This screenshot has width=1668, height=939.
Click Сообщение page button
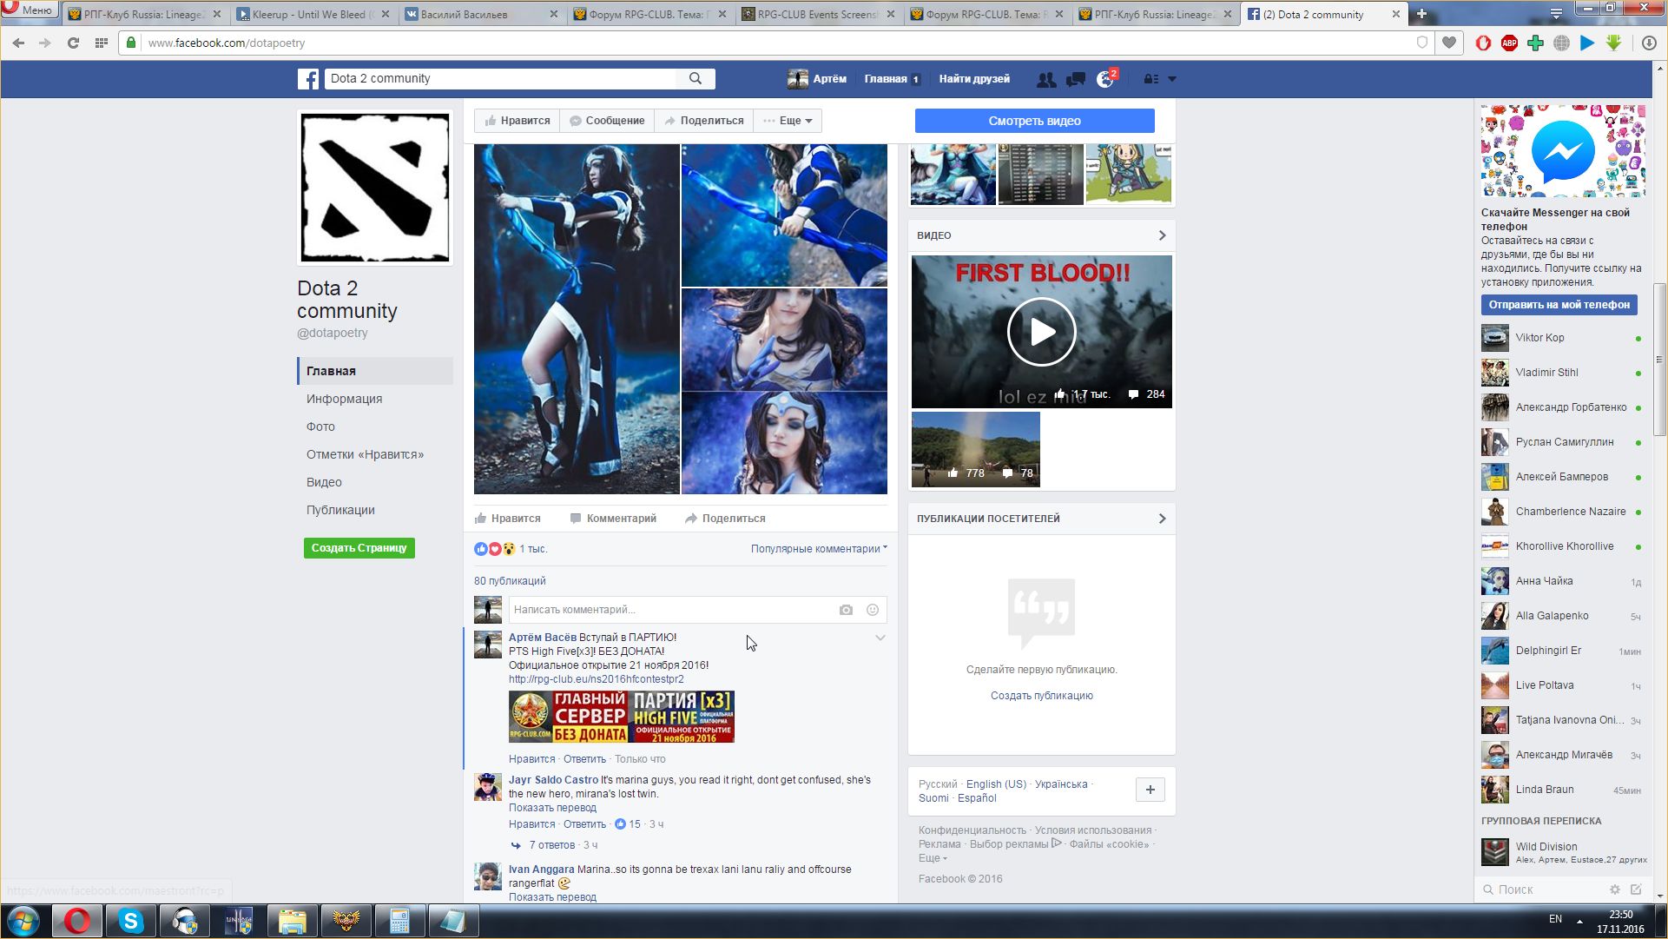point(607,121)
